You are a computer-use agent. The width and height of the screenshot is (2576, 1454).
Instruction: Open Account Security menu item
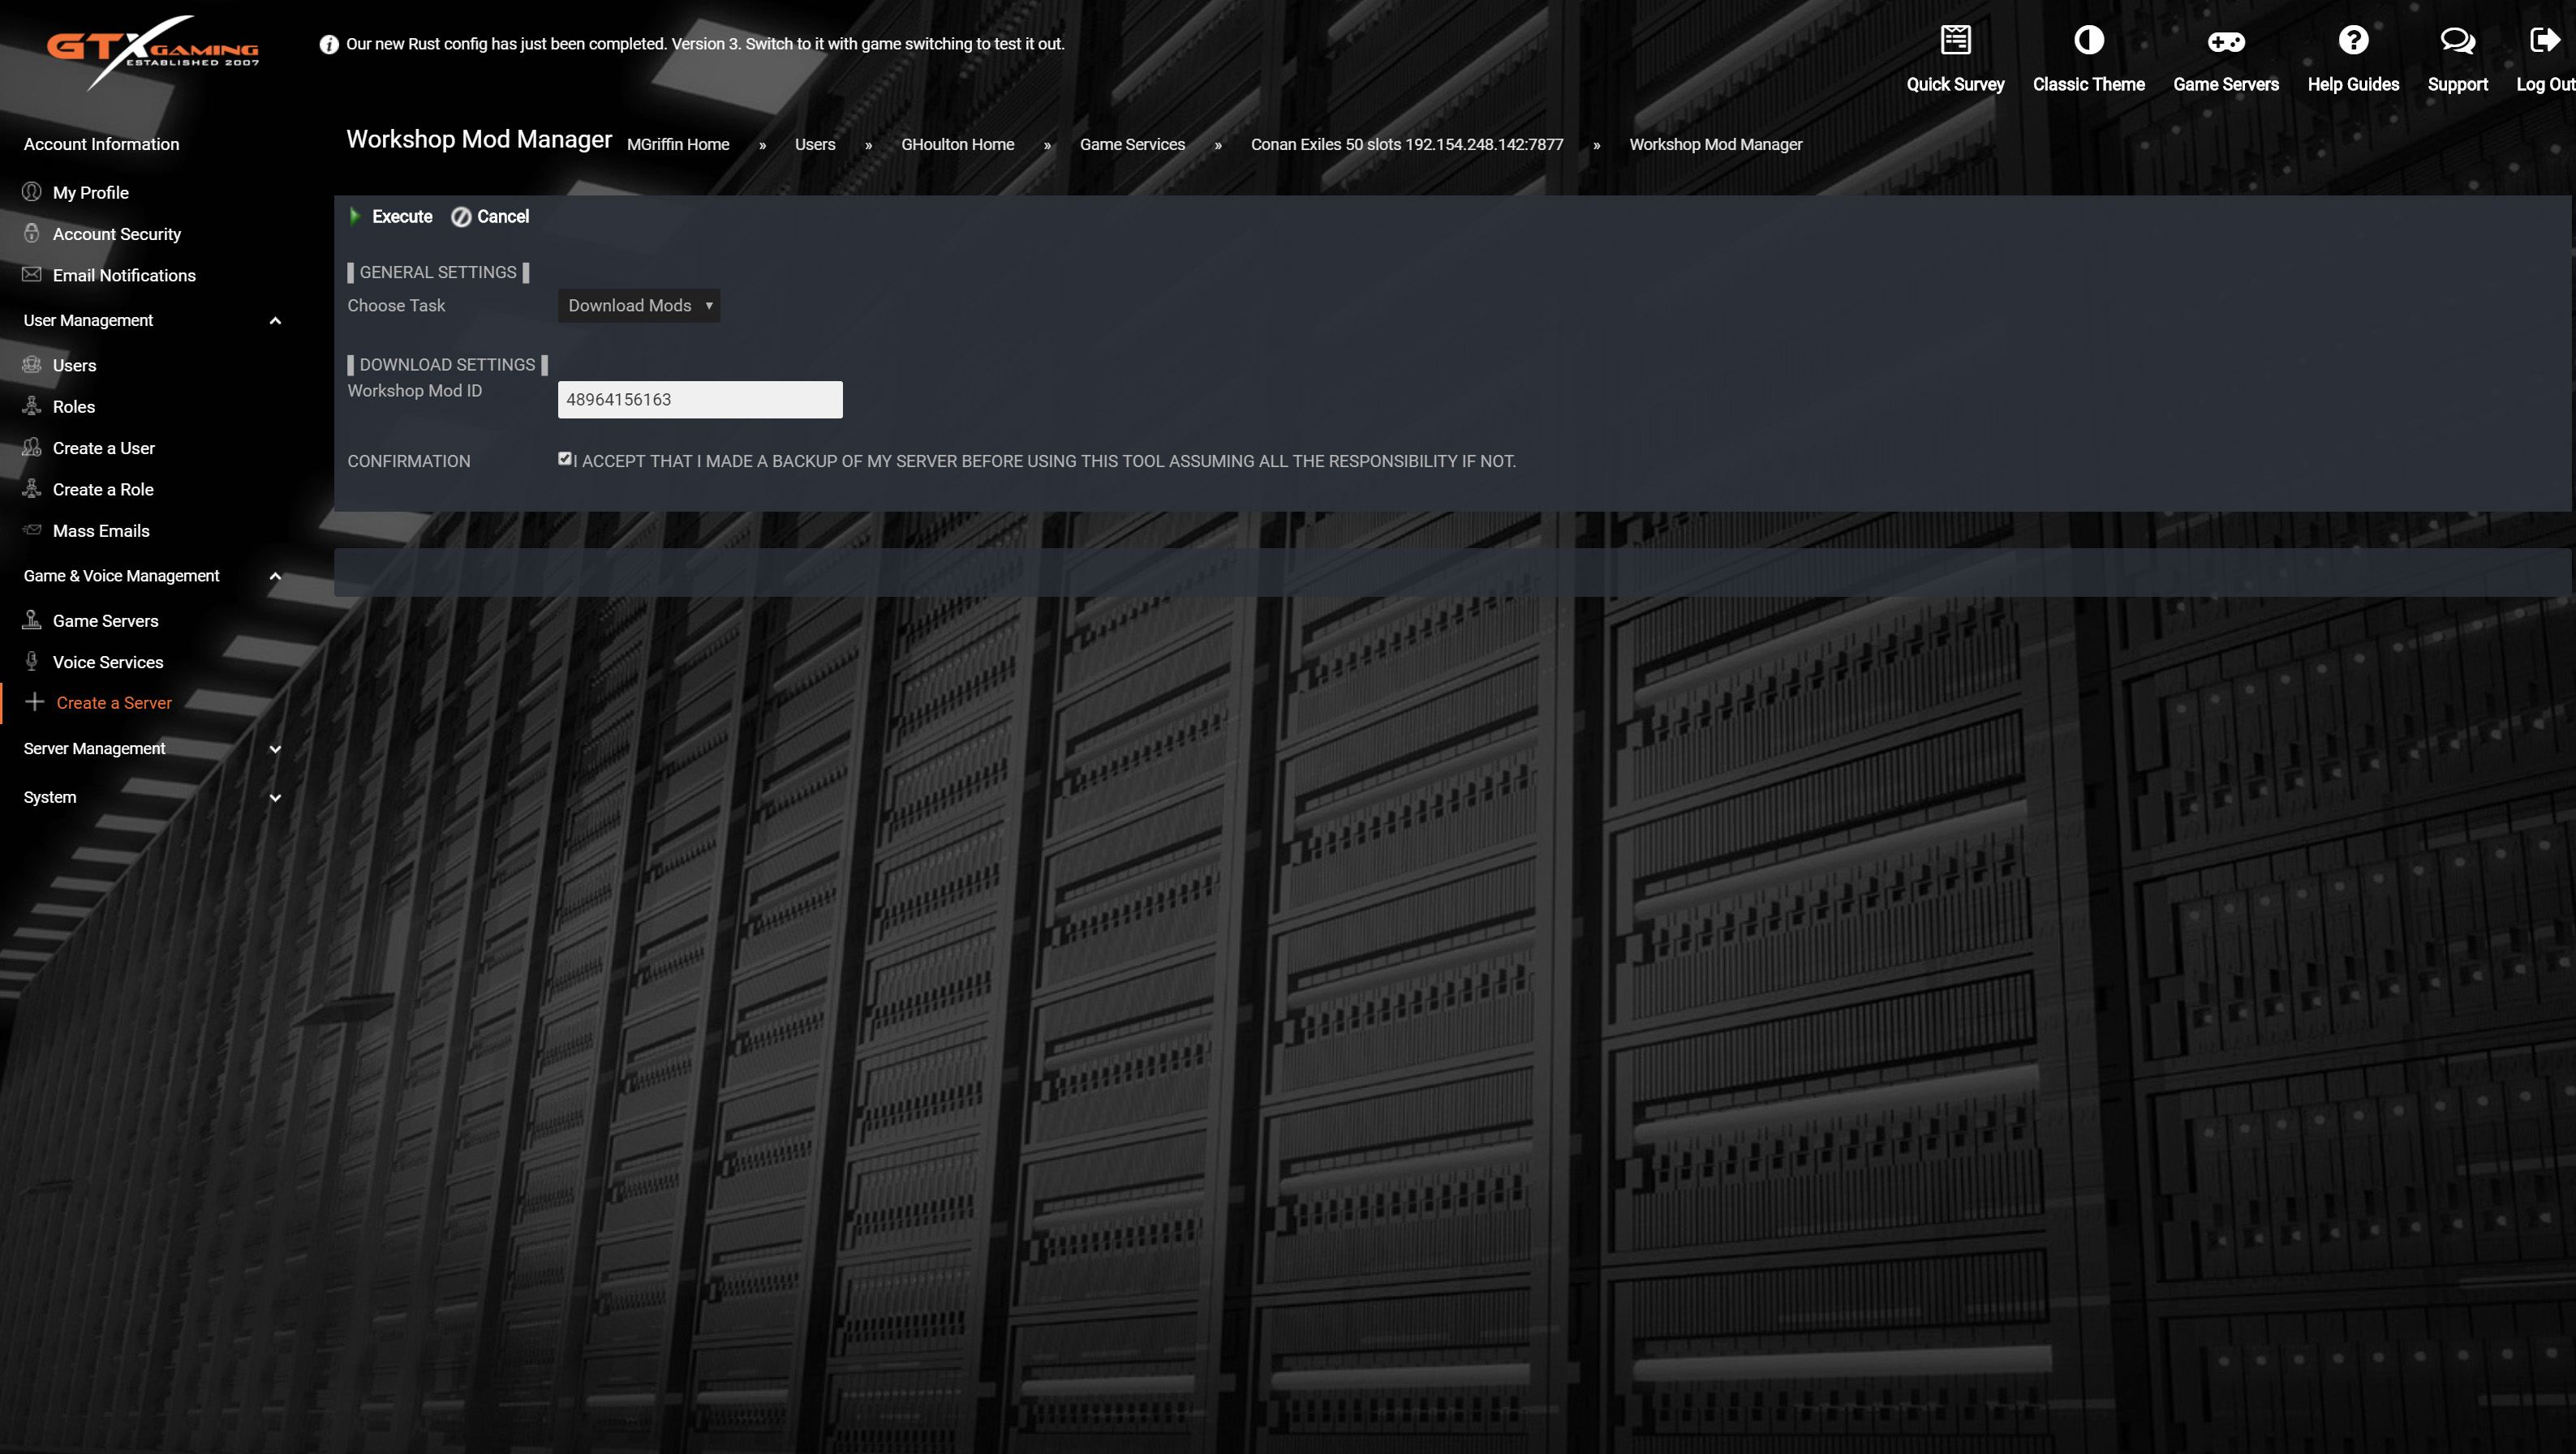click(117, 234)
